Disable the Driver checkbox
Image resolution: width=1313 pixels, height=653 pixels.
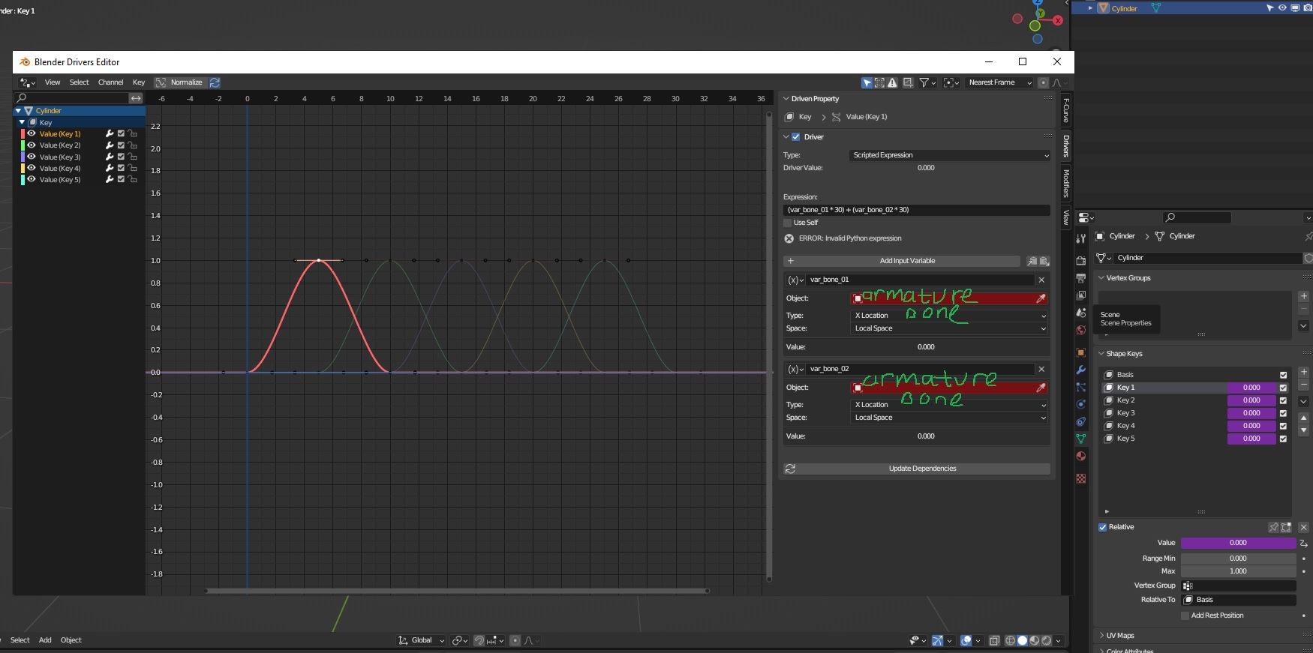[796, 137]
